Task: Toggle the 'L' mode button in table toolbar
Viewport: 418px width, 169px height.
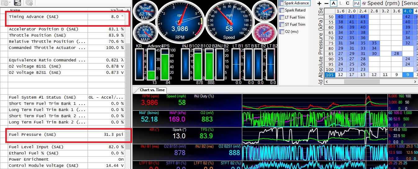Action: pyautogui.click(x=341, y=3)
